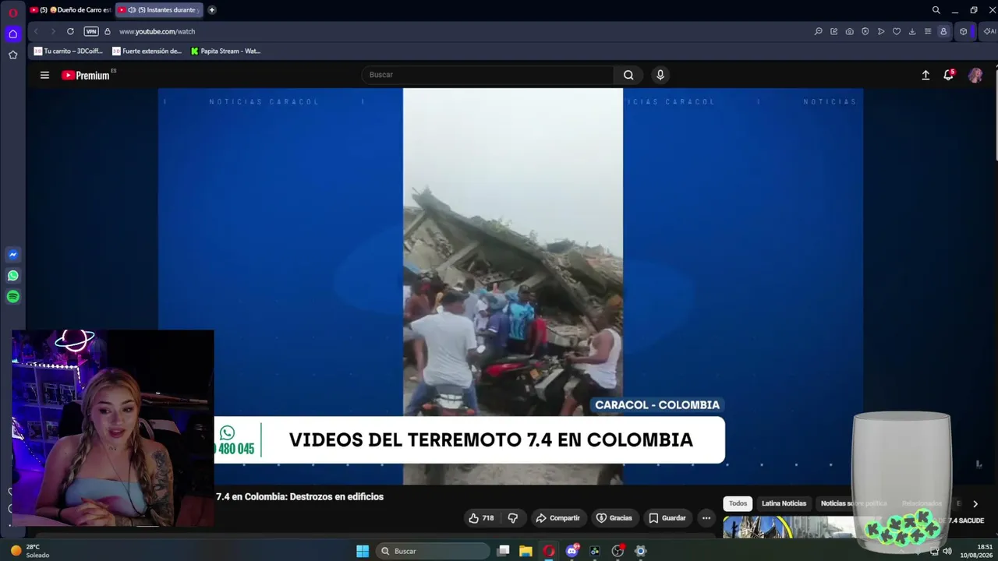Go to YouTube Premium home logo
The image size is (998, 561).
coord(87,75)
